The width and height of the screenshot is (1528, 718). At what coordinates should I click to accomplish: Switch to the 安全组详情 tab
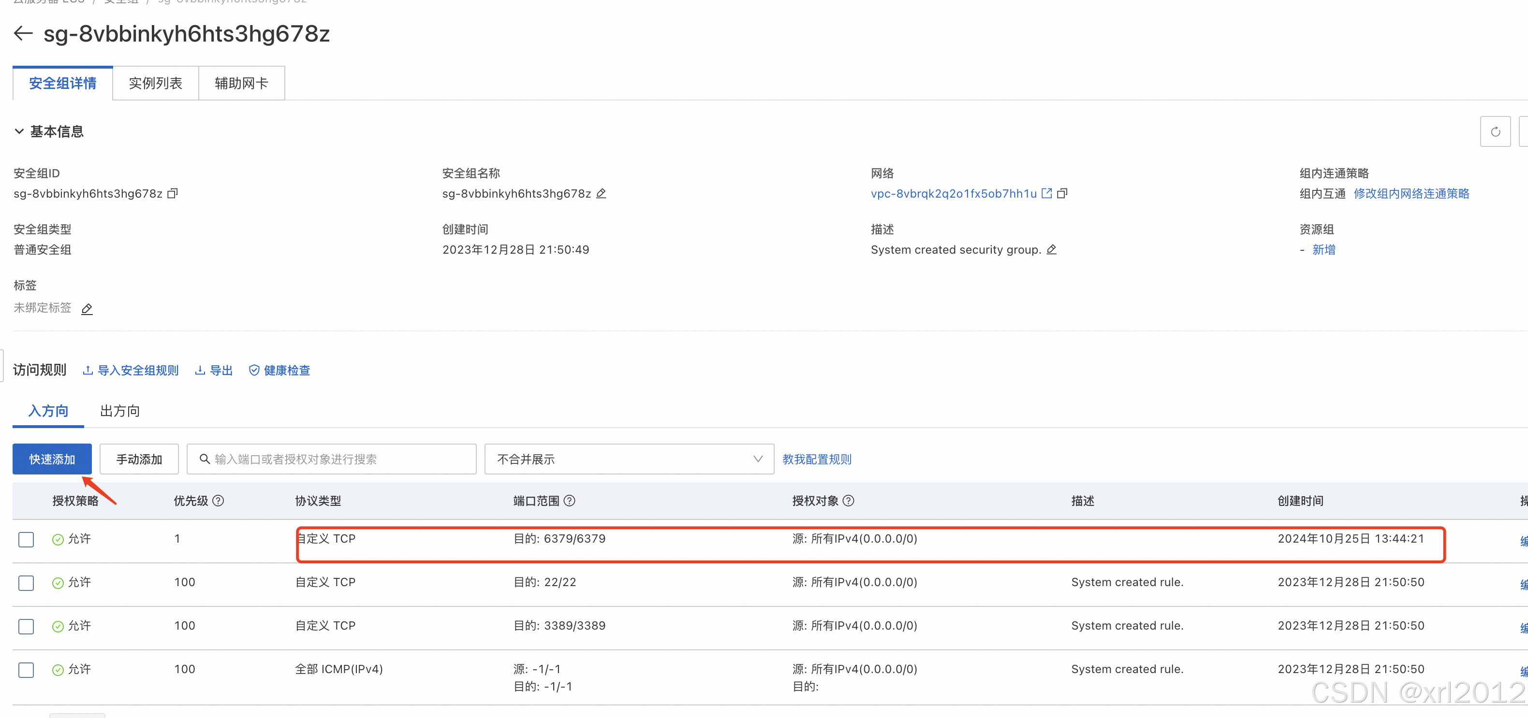click(x=63, y=83)
